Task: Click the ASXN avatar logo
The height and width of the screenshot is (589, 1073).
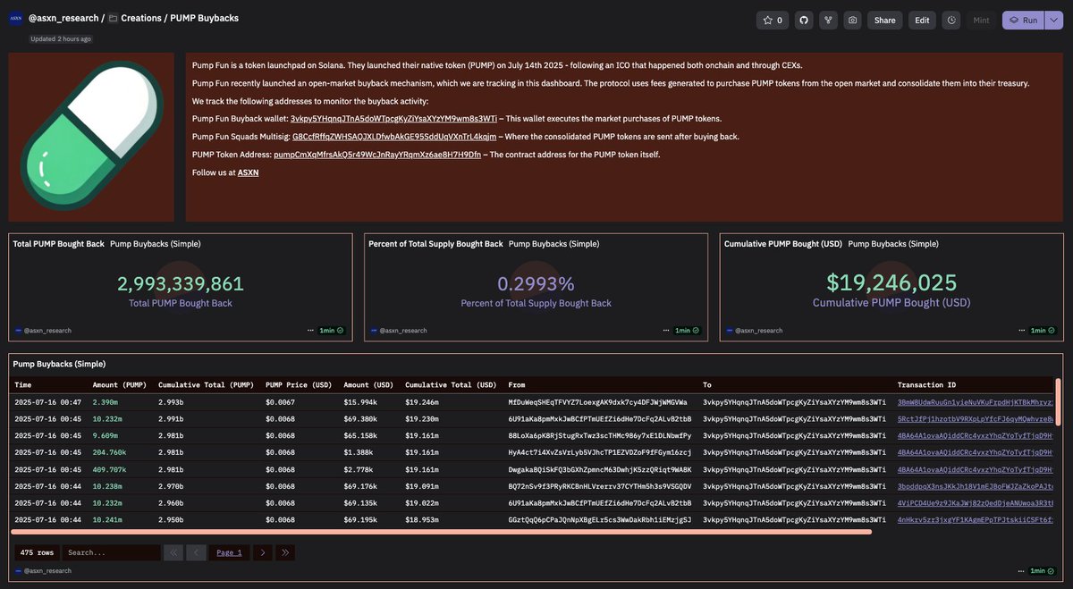Action: click(x=15, y=18)
